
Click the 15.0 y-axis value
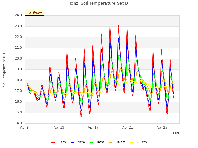tap(19, 112)
